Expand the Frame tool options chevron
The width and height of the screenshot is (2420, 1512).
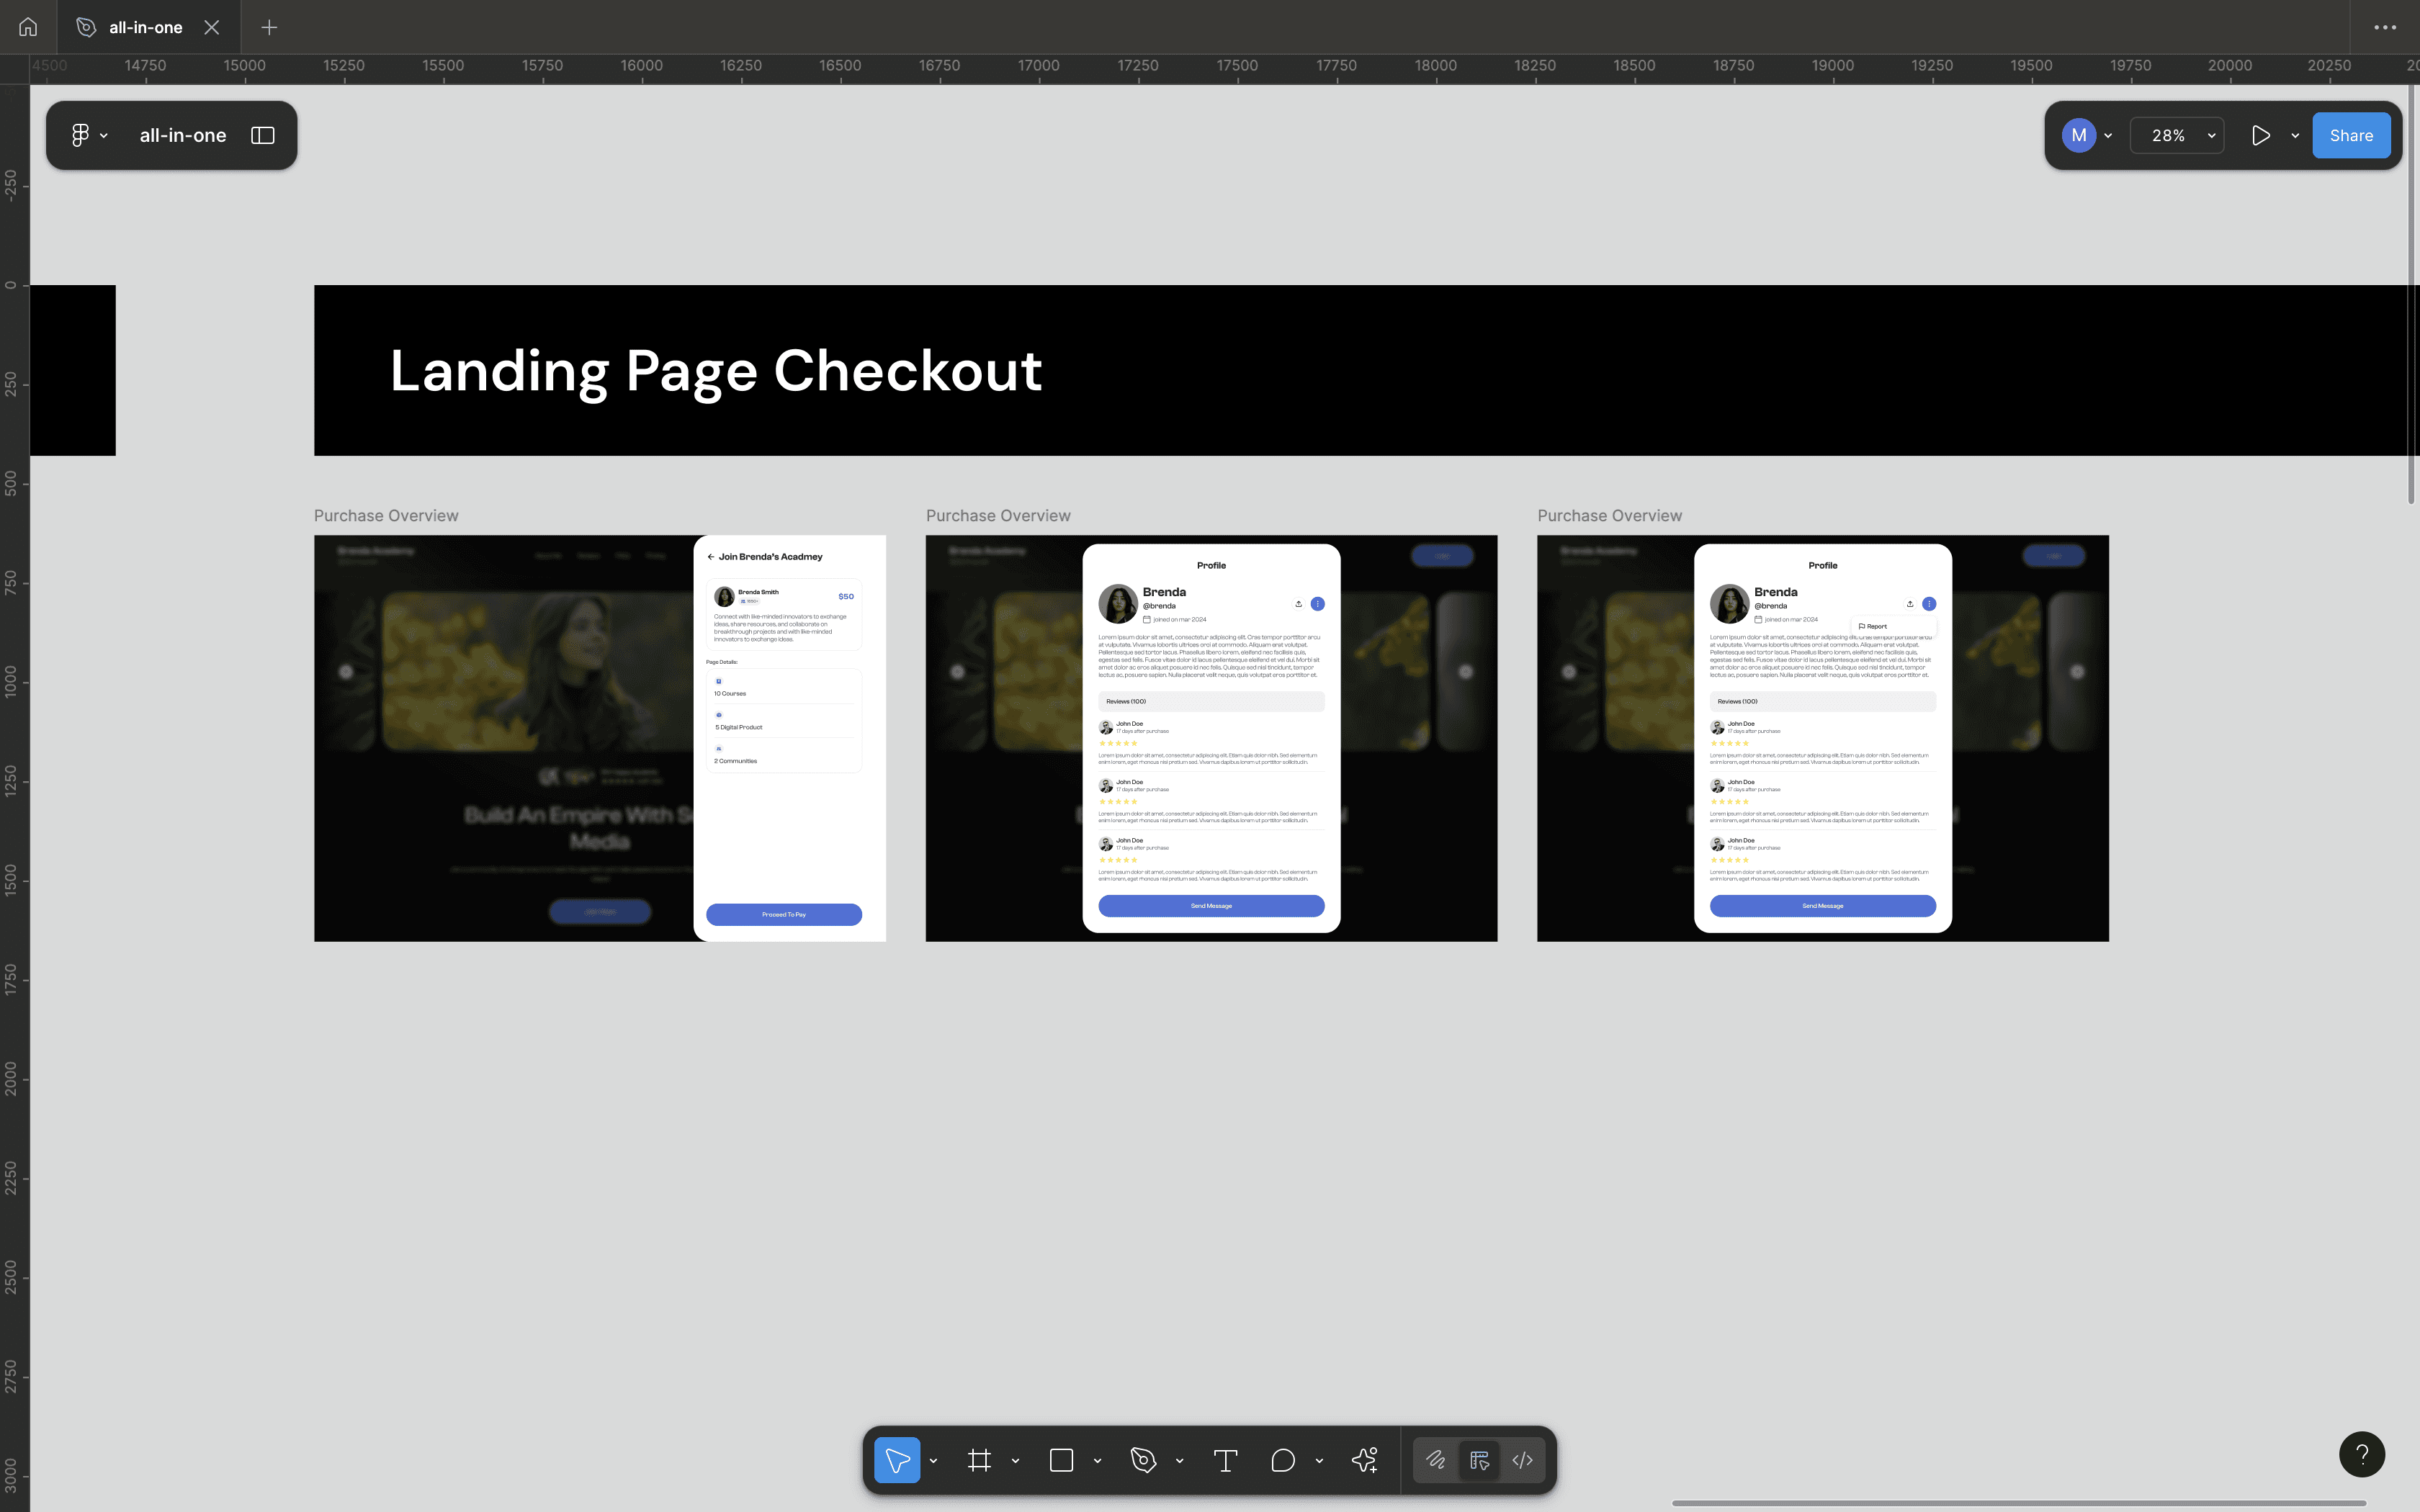click(1015, 1461)
